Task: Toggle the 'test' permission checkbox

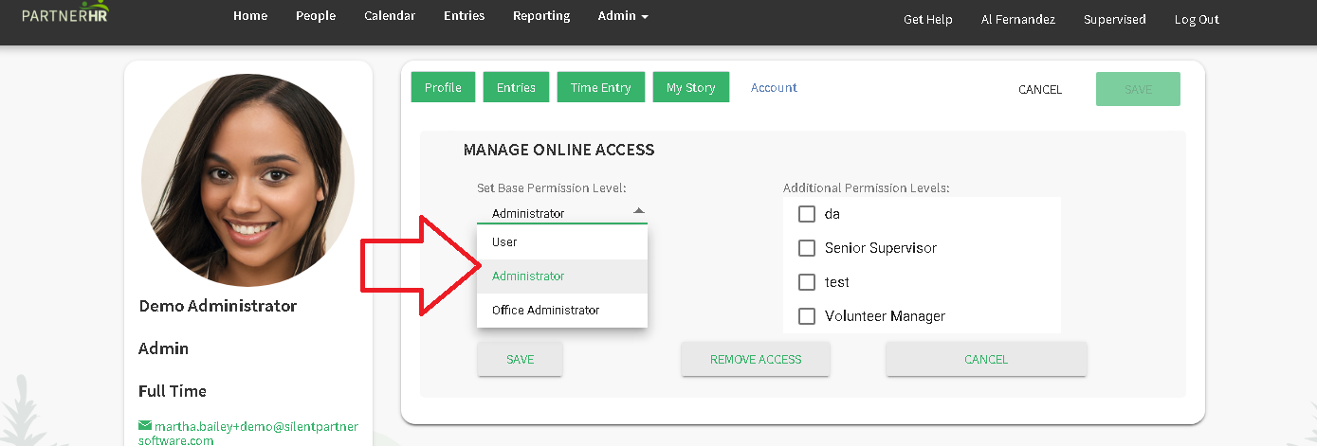Action: (807, 282)
